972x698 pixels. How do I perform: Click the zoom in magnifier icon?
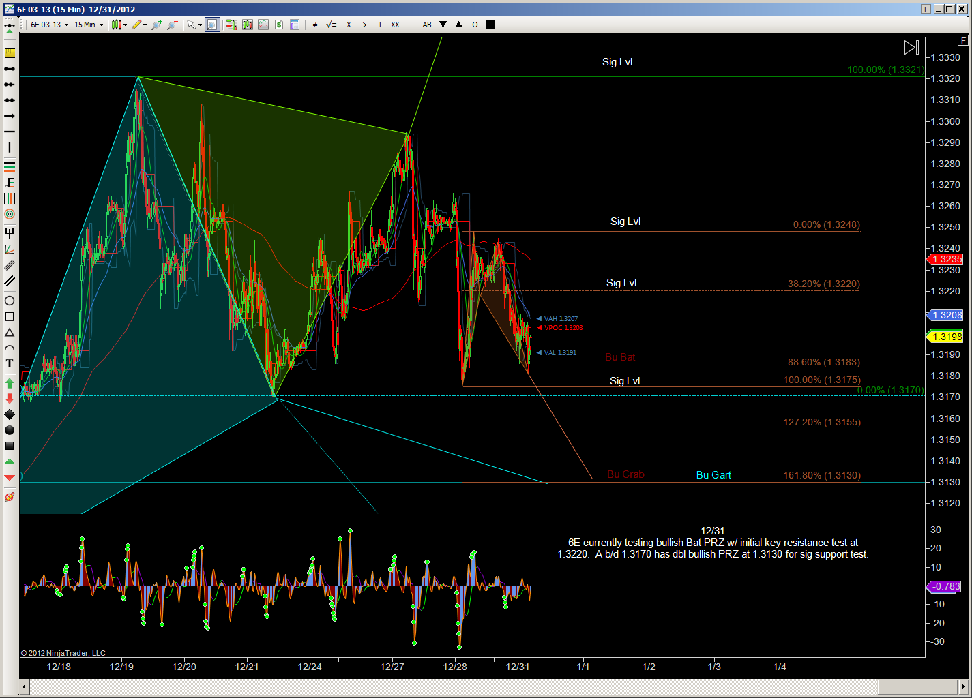coord(156,25)
